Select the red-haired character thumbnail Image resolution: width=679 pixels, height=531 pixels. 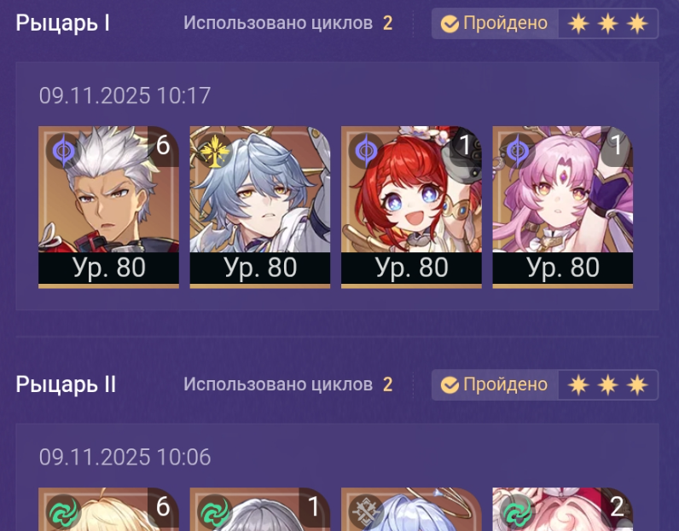tap(411, 207)
